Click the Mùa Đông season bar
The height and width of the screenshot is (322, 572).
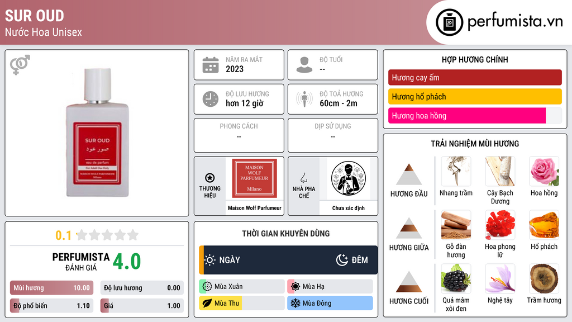tap(330, 303)
